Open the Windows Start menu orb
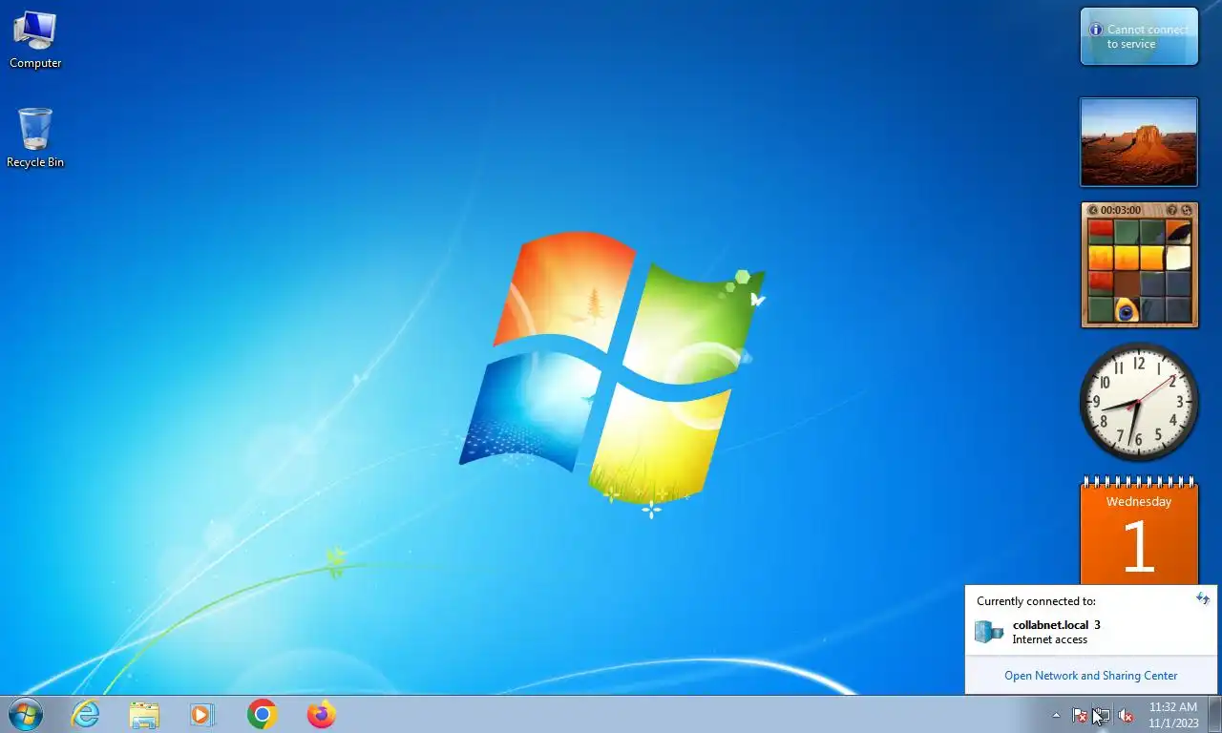The height and width of the screenshot is (733, 1222). [x=26, y=714]
